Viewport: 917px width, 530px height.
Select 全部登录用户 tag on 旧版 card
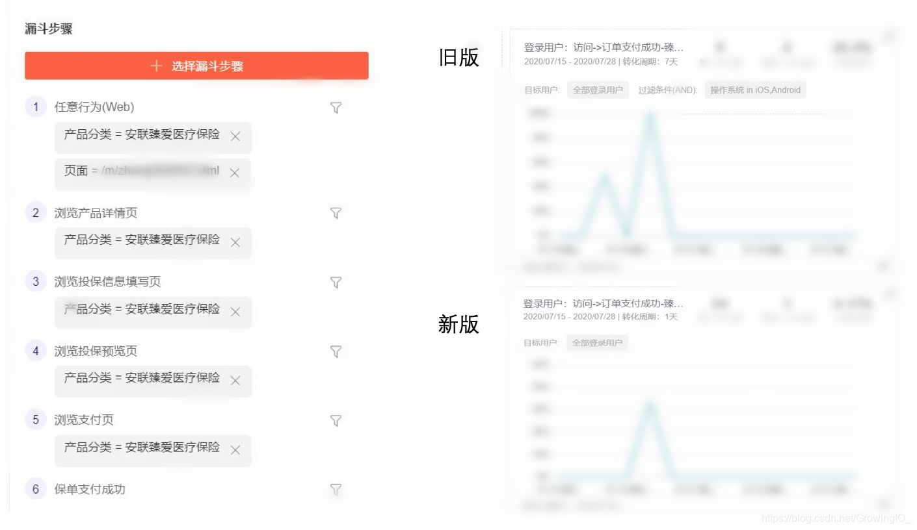click(598, 90)
